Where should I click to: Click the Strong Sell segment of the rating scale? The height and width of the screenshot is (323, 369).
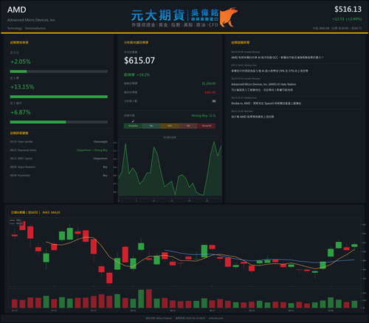(x=207, y=126)
